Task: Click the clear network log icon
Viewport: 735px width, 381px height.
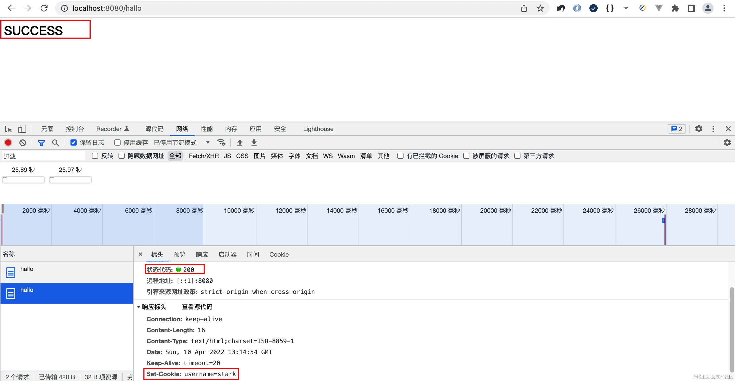Action: (23, 142)
